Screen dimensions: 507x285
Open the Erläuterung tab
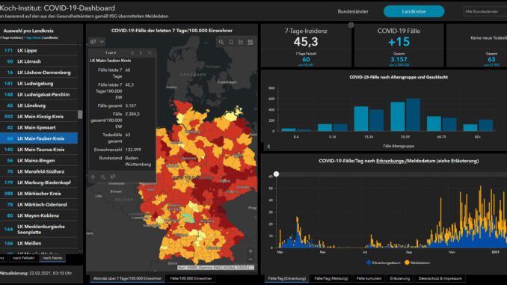399,278
